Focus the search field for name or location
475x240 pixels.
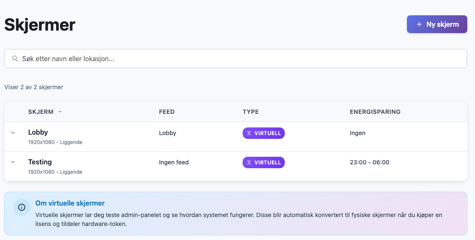click(238, 59)
